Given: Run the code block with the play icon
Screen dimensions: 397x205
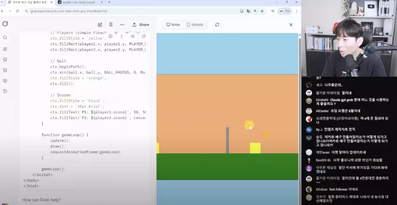Looking at the screenshot, I should click(x=110, y=36).
